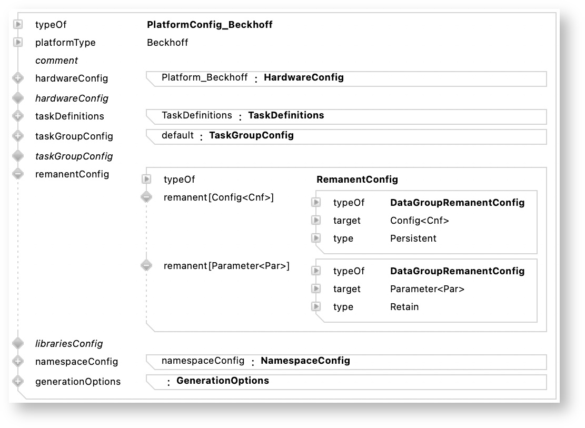Click arrow icon beside target Config<Cnf>
The image size is (585, 428).
coord(316,221)
